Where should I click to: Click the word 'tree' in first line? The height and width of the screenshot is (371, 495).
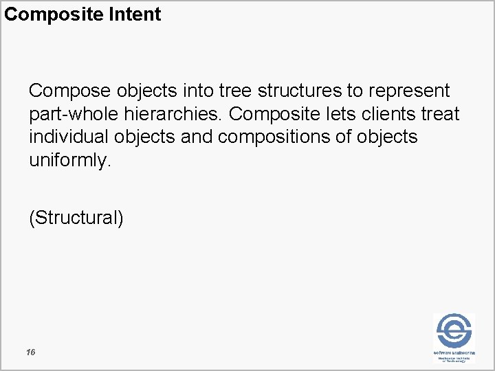coord(235,91)
